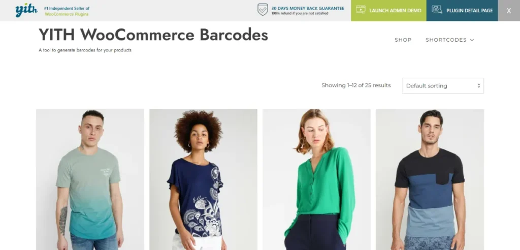The image size is (520, 250).
Task: Click the YITH logo
Action: click(x=26, y=10)
